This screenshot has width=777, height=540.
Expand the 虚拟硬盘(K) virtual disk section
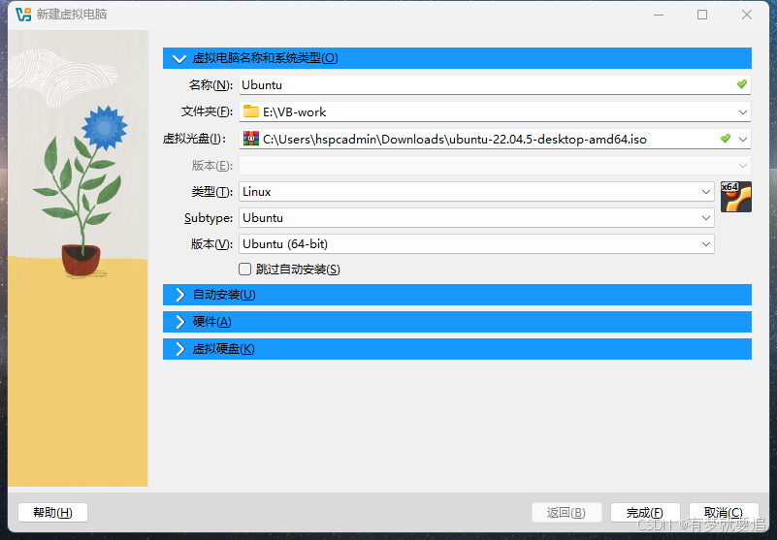(457, 349)
